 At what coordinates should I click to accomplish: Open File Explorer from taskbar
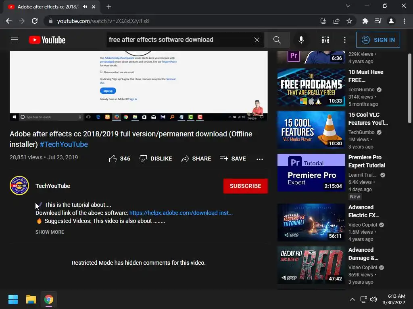click(31, 299)
